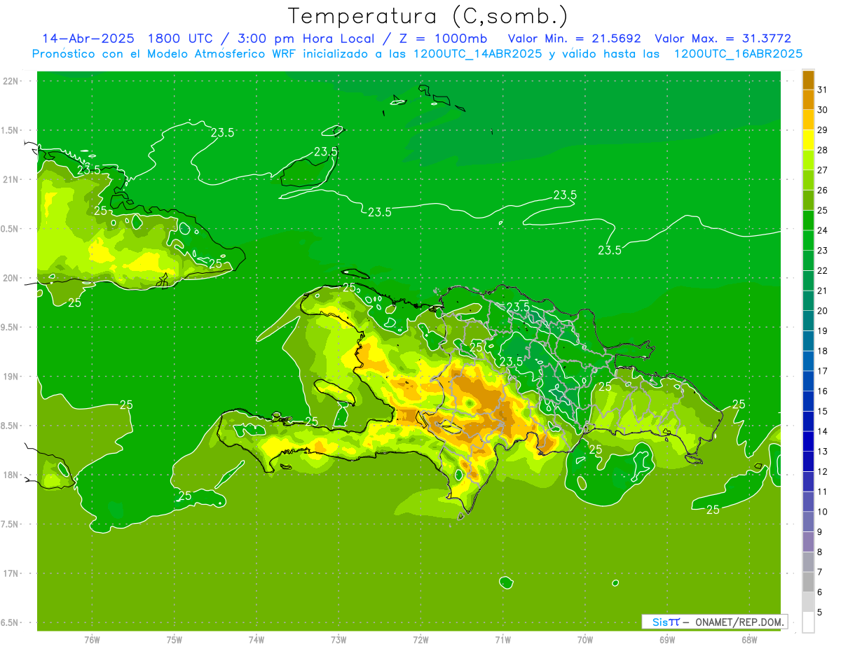Click the legend color band between 24 and 25
841x649 pixels.
pyautogui.click(x=808, y=220)
